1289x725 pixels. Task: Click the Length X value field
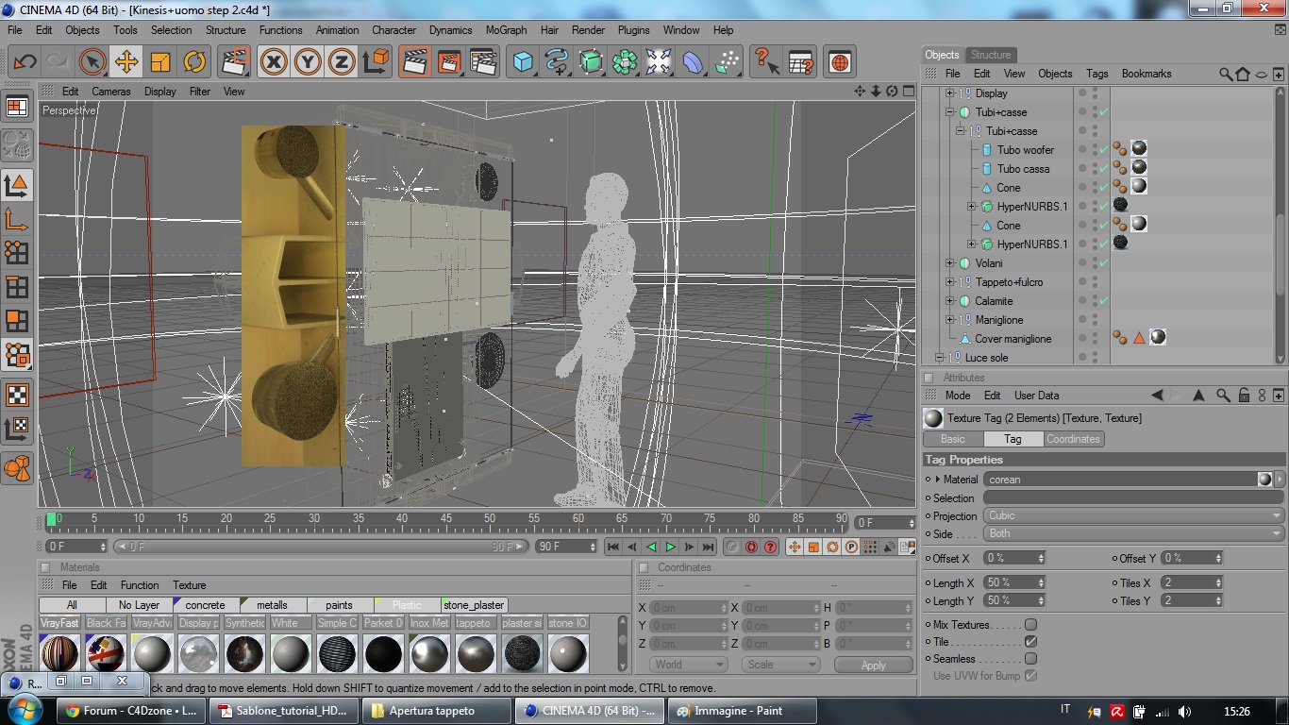pyautogui.click(x=1014, y=583)
